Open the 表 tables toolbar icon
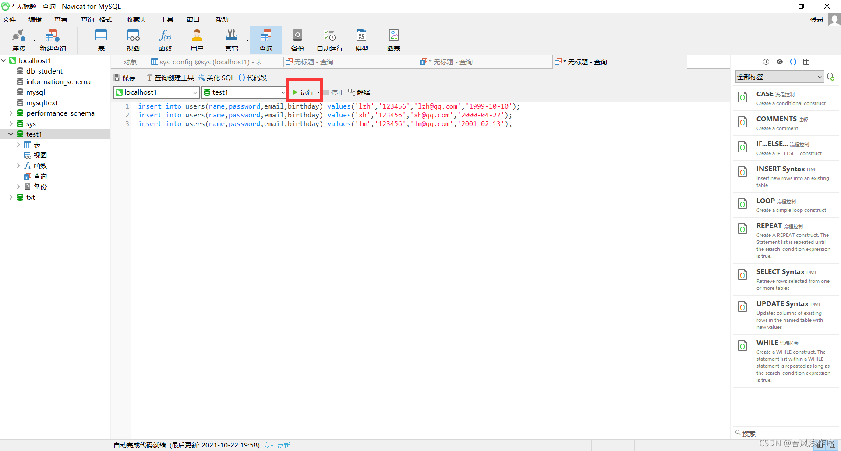 click(x=101, y=40)
